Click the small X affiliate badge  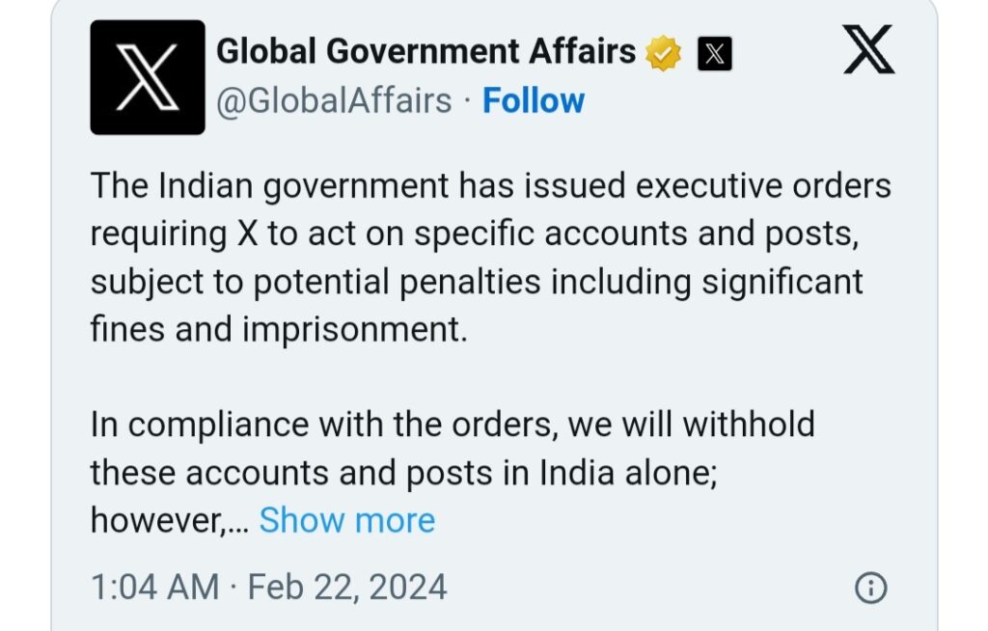coord(715,54)
